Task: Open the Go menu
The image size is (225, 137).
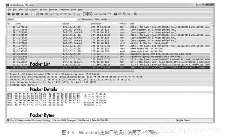Action: (27, 9)
